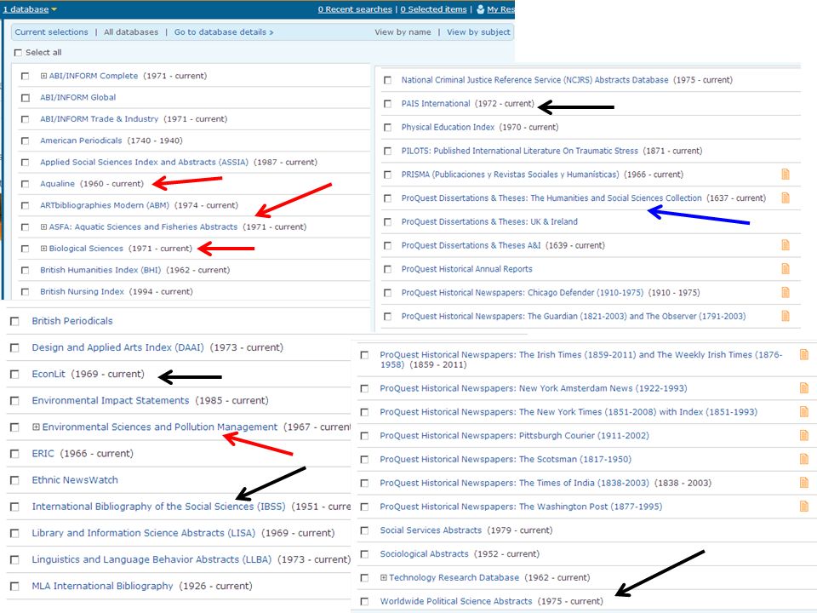Open ARTbibliographies Modern (ABM) link
This screenshot has height=613, width=817.
105,205
